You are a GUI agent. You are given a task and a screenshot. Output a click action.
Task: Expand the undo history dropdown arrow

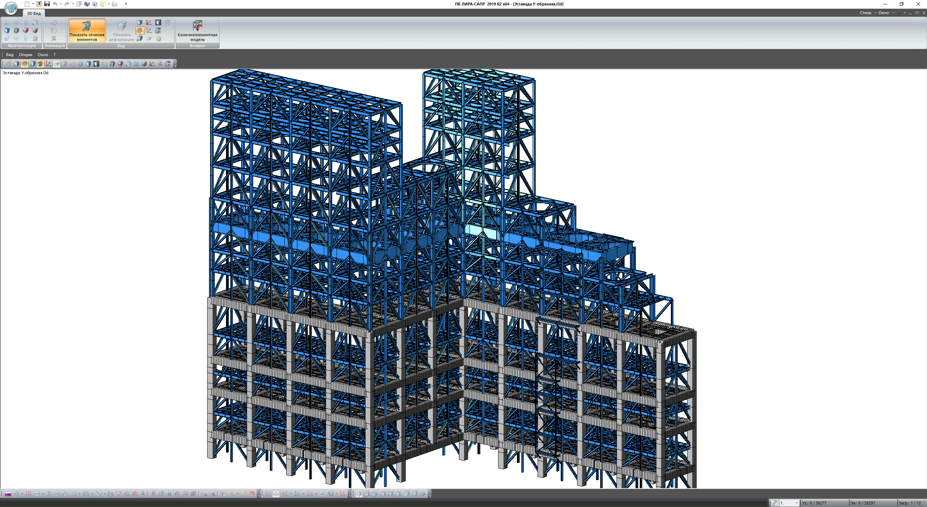pyautogui.click(x=61, y=4)
